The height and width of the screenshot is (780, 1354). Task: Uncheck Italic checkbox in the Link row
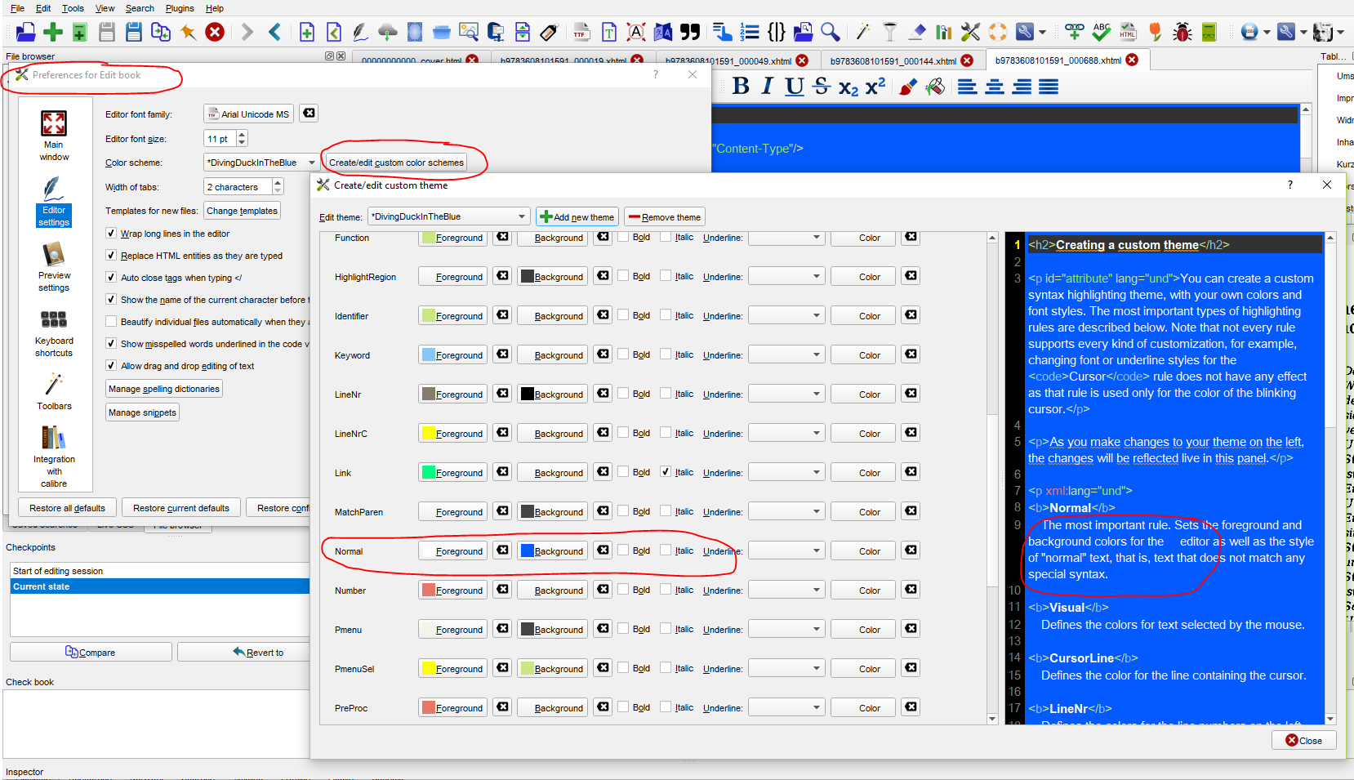click(666, 472)
